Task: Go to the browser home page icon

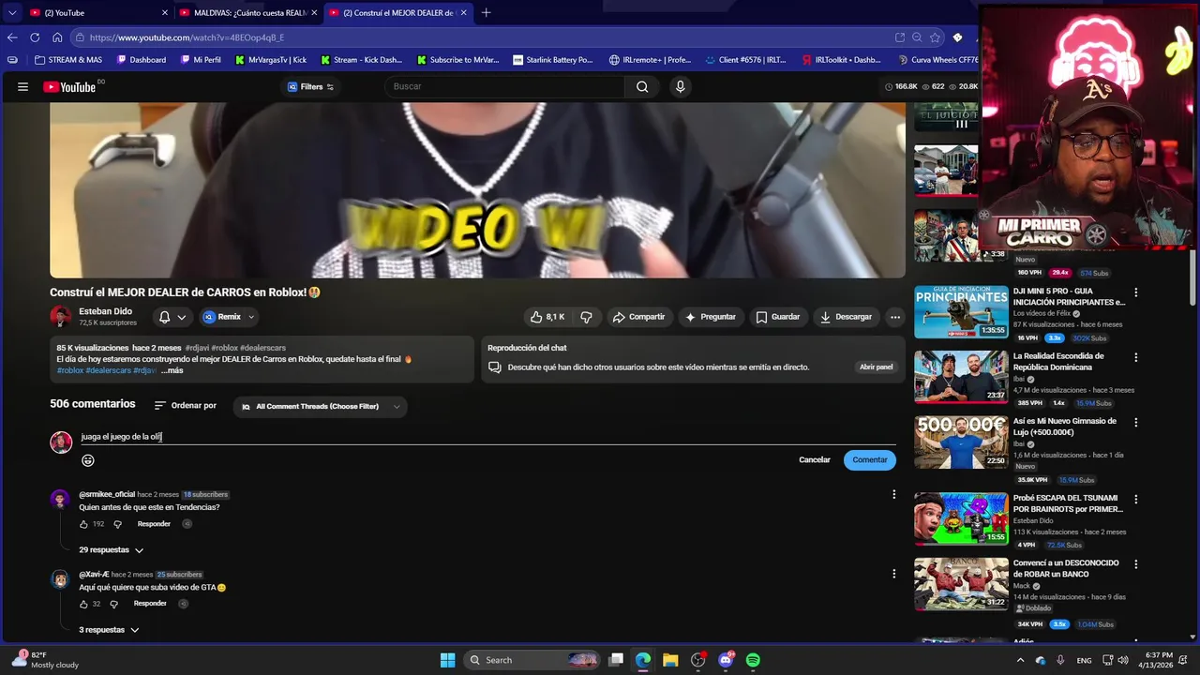Action: (x=57, y=37)
